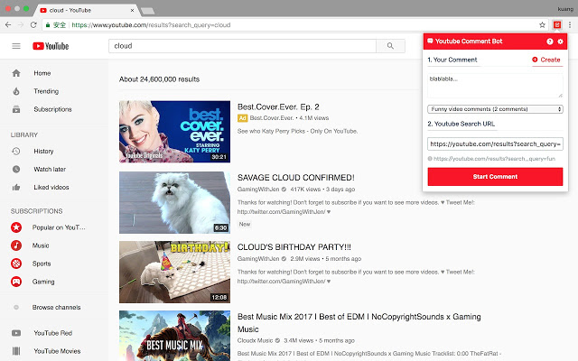Open the BEST MUSIC MIX thumbnail
Image resolution: width=578 pixels, height=361 pixels.
point(174,336)
